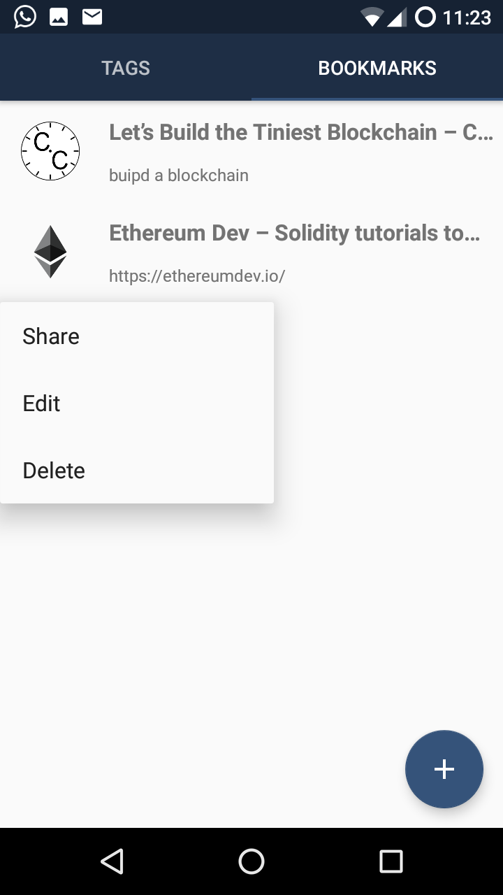Open the Ethereum diamond logo bookmark icon
The height and width of the screenshot is (895, 503).
point(50,252)
